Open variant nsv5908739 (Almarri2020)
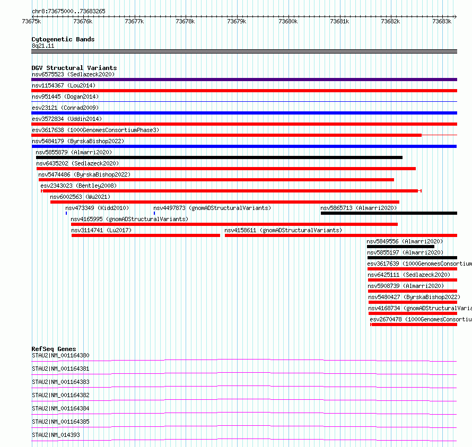This screenshot has height=447, width=472. [x=406, y=286]
